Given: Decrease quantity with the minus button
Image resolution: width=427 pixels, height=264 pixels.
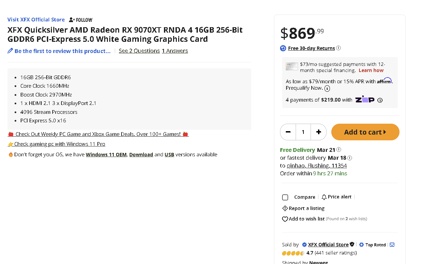Looking at the screenshot, I should coord(288,132).
